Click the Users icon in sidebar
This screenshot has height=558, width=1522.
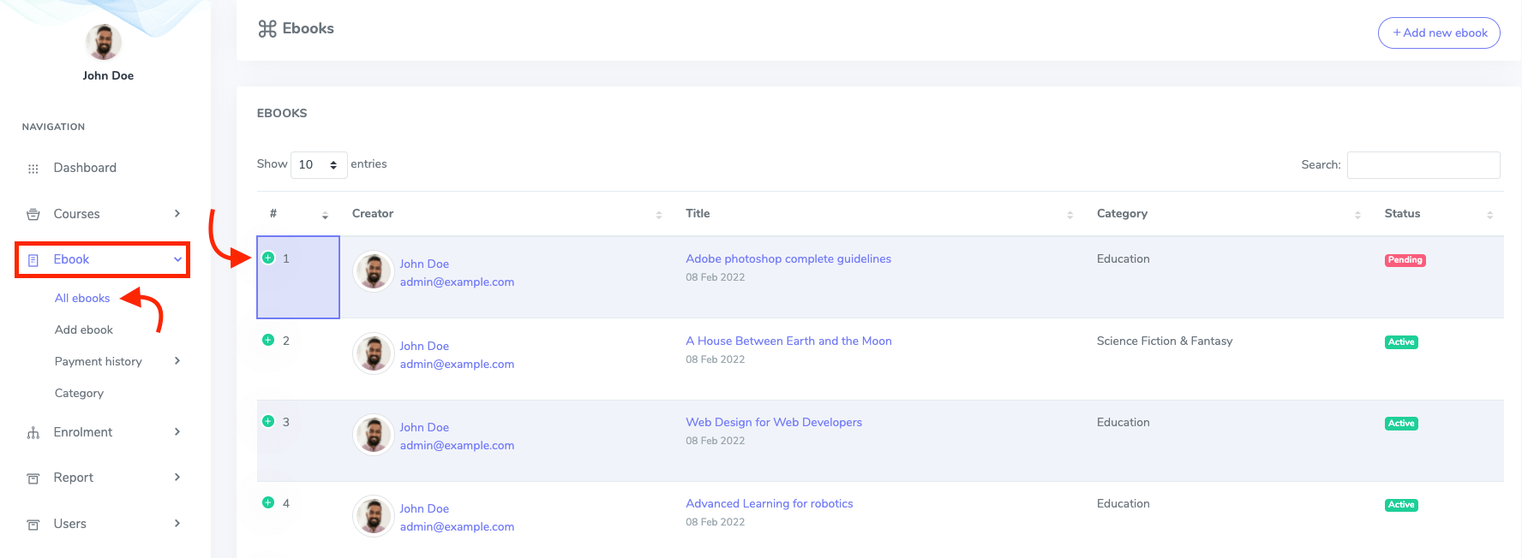(33, 525)
